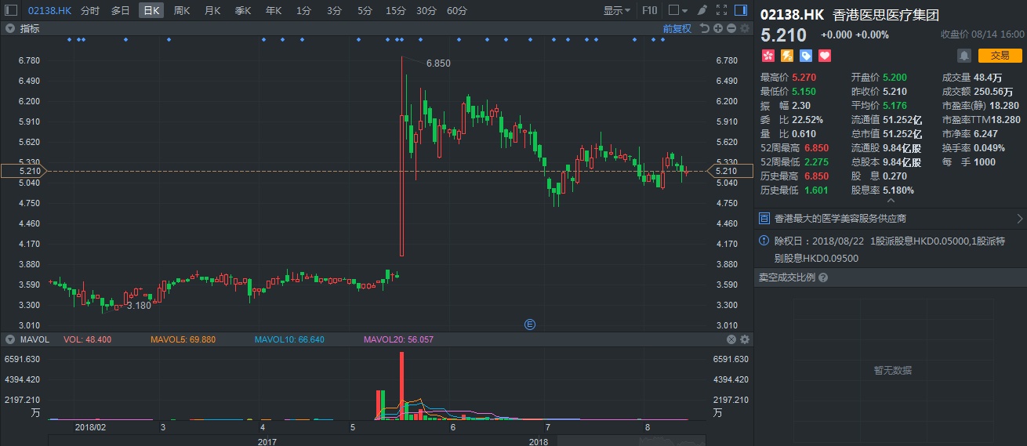This screenshot has width=1027, height=446.
Task: Click the 2018/02 date axis label
Action: tap(89, 428)
